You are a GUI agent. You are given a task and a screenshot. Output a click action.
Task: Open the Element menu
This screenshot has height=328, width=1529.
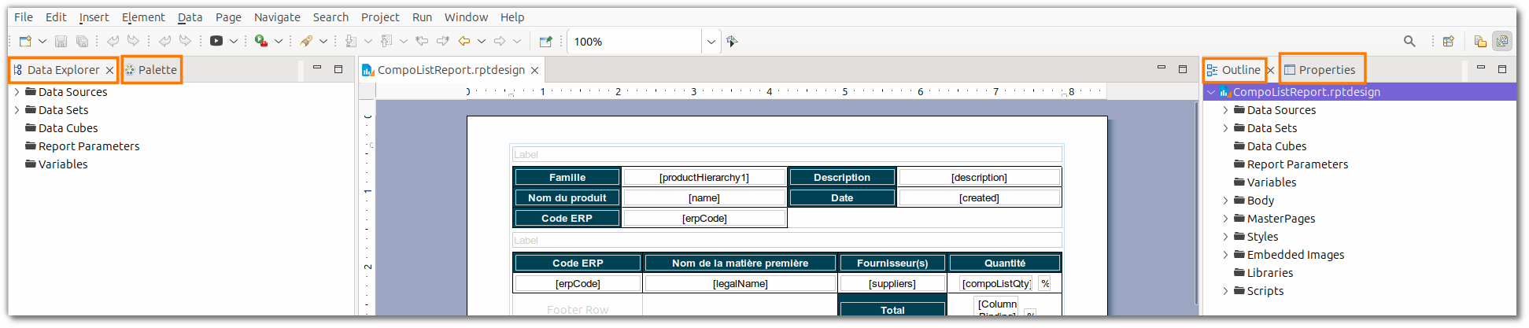click(x=143, y=17)
